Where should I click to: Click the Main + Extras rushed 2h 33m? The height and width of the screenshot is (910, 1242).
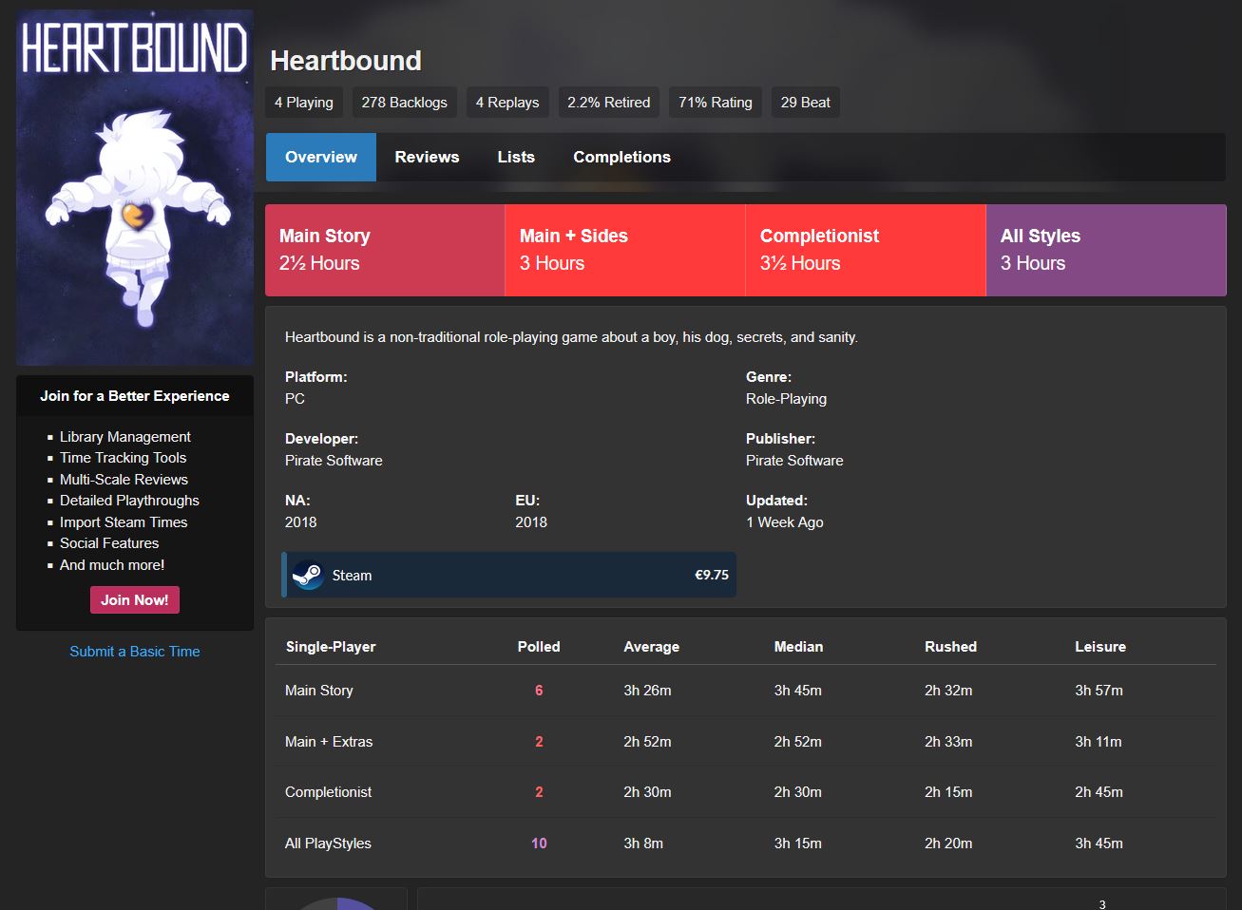pos(948,742)
